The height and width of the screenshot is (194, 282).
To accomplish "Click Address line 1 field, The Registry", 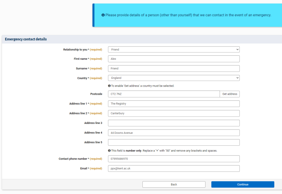I will (x=174, y=104).
